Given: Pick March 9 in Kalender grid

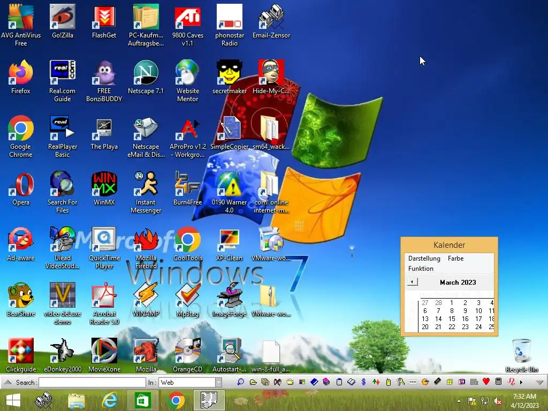Looking at the screenshot, I should [x=465, y=311].
